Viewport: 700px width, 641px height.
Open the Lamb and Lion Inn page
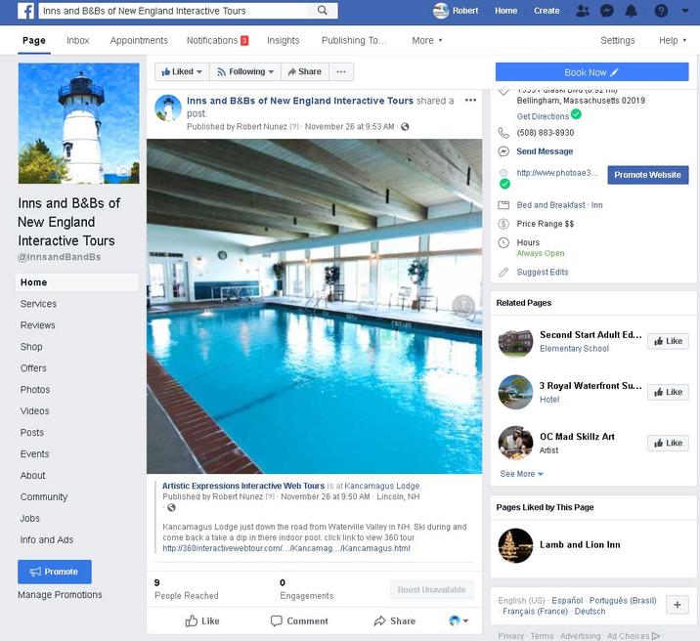pyautogui.click(x=580, y=544)
